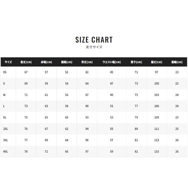The width and height of the screenshot is (188, 188).
Task: Click the S size row label
Action: pos(4,84)
